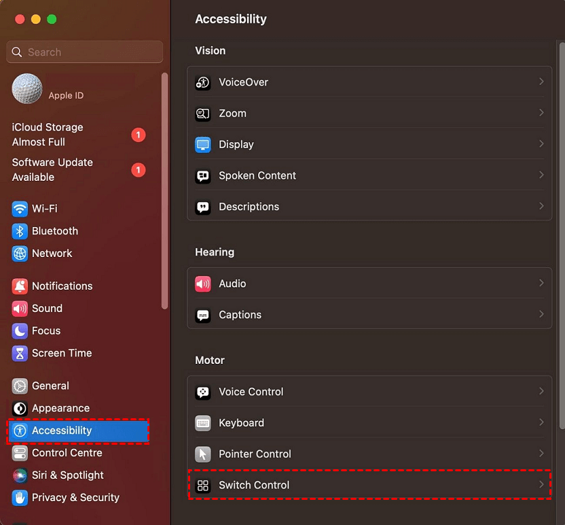
Task: Open iCloud Storage Almost Full alert
Action: coord(48,135)
